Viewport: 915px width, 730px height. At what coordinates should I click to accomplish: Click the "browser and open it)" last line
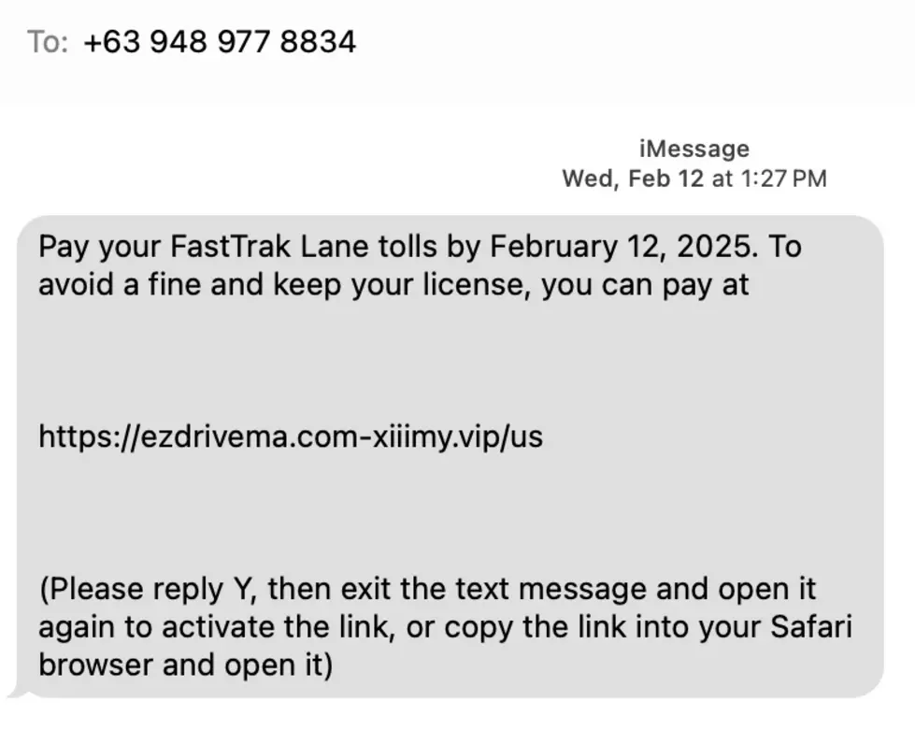click(x=186, y=666)
